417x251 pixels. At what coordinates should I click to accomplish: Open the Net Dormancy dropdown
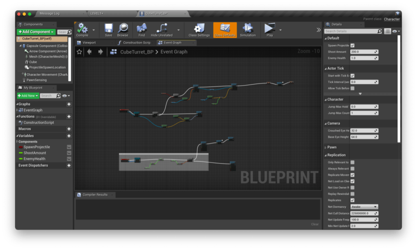click(364, 207)
